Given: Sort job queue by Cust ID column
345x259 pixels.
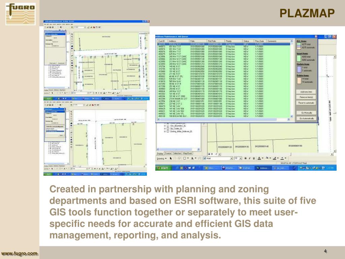Looking at the screenshot, I should click(x=163, y=41).
